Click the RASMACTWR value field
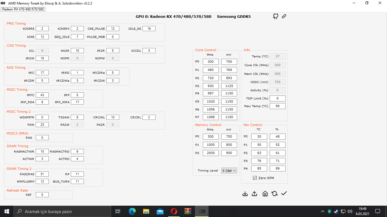 pyautogui.click(x=42, y=151)
